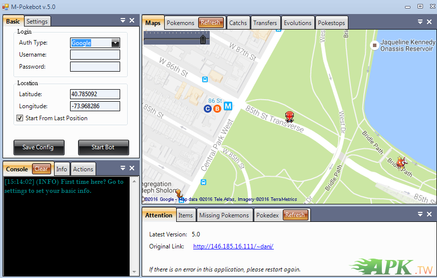Click the blue C subway line icon
437x278 pixels.
point(208,108)
